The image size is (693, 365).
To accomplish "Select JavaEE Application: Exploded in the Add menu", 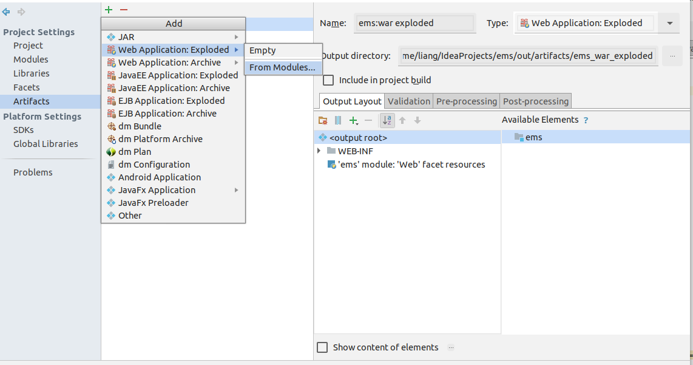I will coord(174,75).
